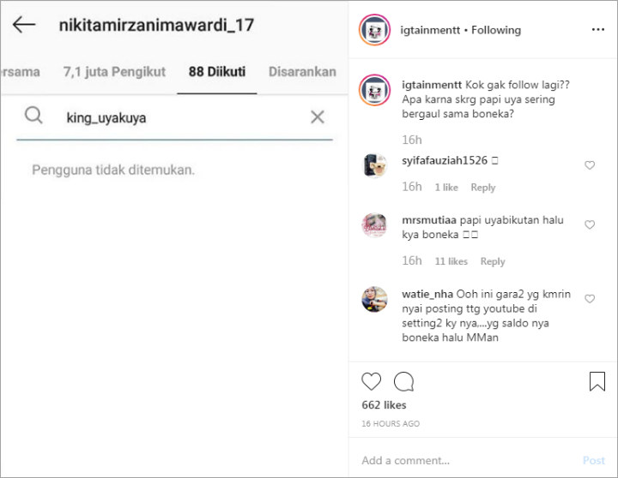View the 662 likes list
Screen dimensions: 618x478
pyautogui.click(x=384, y=405)
